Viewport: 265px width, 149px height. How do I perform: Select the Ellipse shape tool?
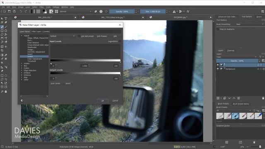(6, 31)
